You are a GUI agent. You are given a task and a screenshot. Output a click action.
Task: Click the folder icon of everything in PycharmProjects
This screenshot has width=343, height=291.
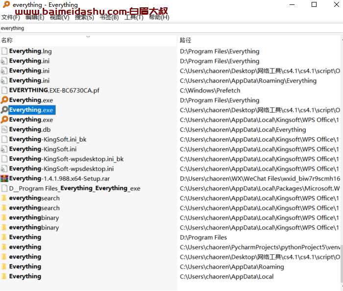click(x=4, y=247)
